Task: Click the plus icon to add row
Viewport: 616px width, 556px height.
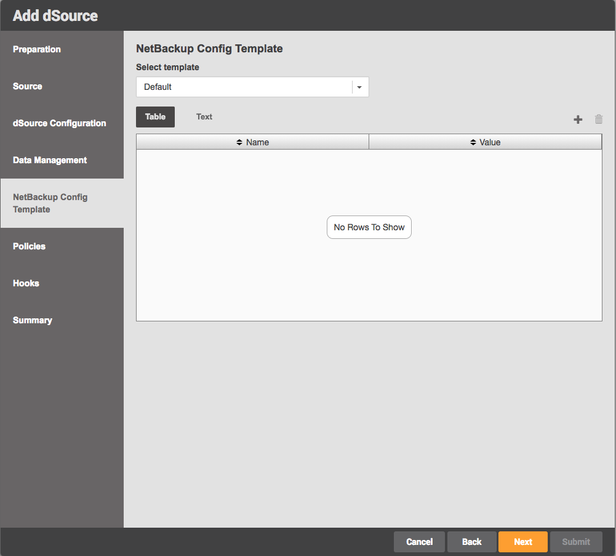Action: [x=578, y=120]
